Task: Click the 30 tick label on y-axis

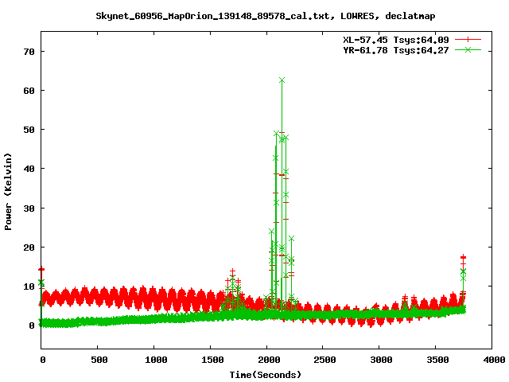Action: tap(29, 208)
